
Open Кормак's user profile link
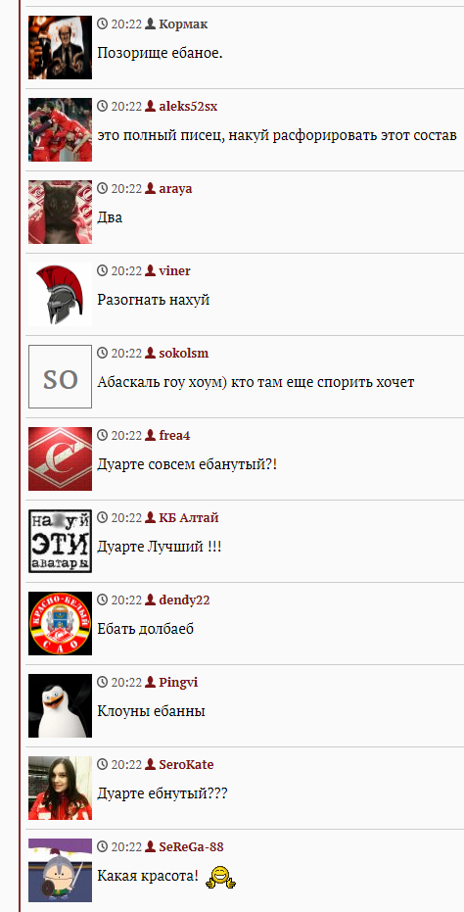[x=183, y=24]
